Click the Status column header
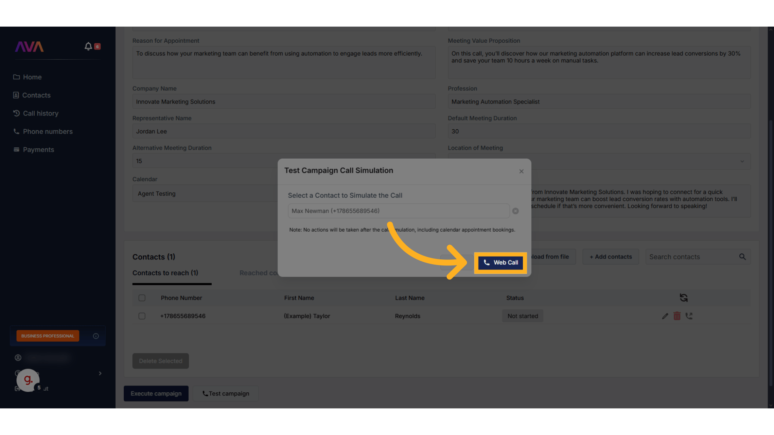 coord(515,298)
